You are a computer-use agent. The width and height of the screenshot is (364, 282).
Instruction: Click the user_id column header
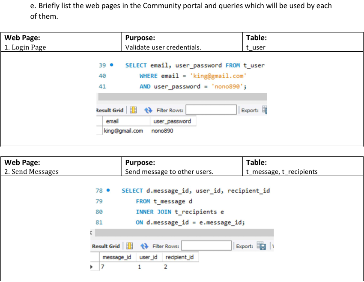(x=148, y=257)
